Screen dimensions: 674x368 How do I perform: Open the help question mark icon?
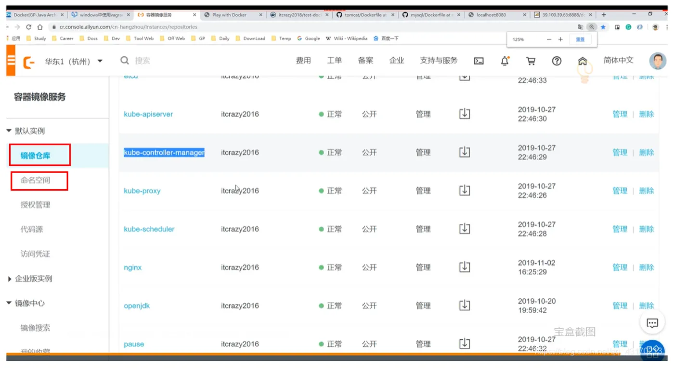coord(557,61)
